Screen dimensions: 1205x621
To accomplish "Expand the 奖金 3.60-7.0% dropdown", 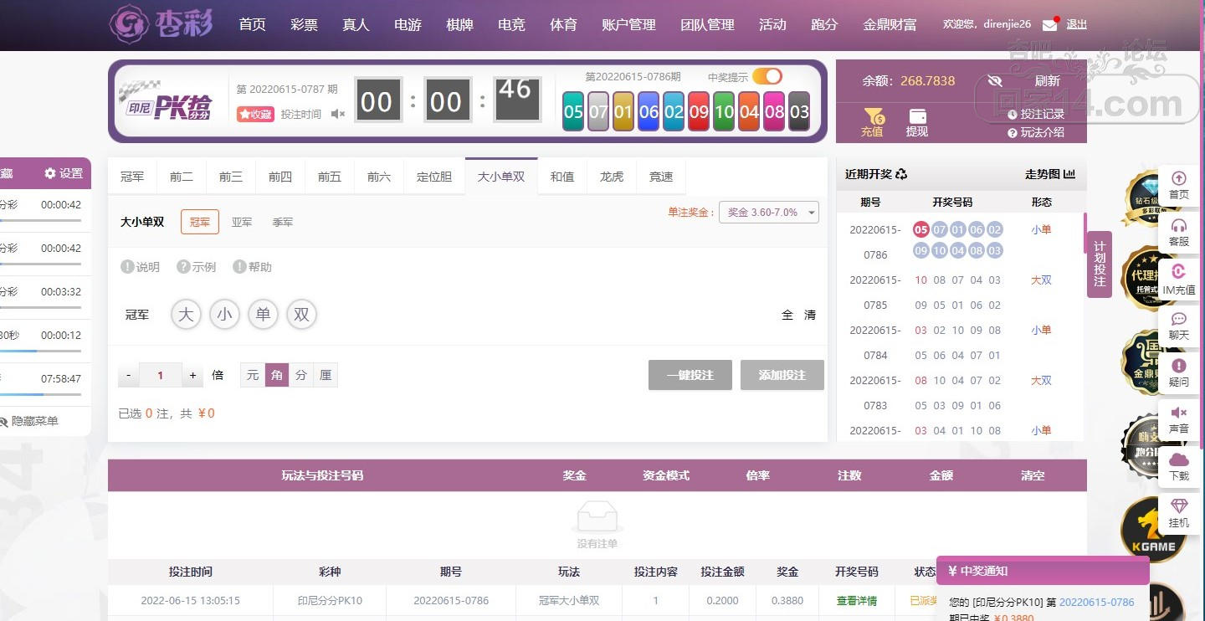I will [x=769, y=213].
